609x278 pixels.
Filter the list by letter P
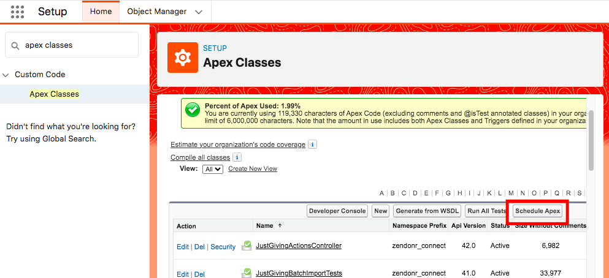click(545, 193)
